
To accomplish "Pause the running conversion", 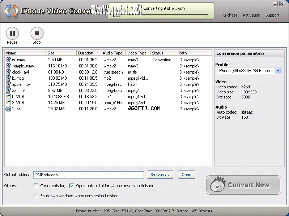I will pos(12,33).
